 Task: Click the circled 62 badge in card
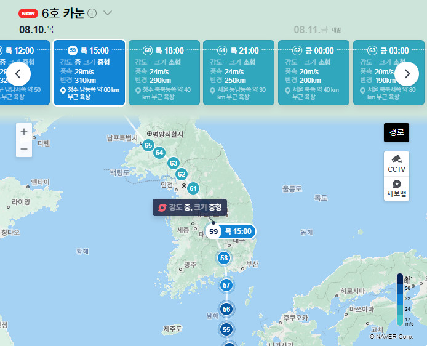297,50
